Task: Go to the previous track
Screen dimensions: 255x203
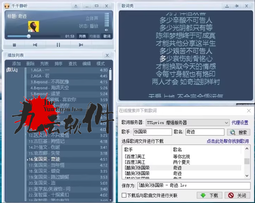Action: (x=35, y=45)
